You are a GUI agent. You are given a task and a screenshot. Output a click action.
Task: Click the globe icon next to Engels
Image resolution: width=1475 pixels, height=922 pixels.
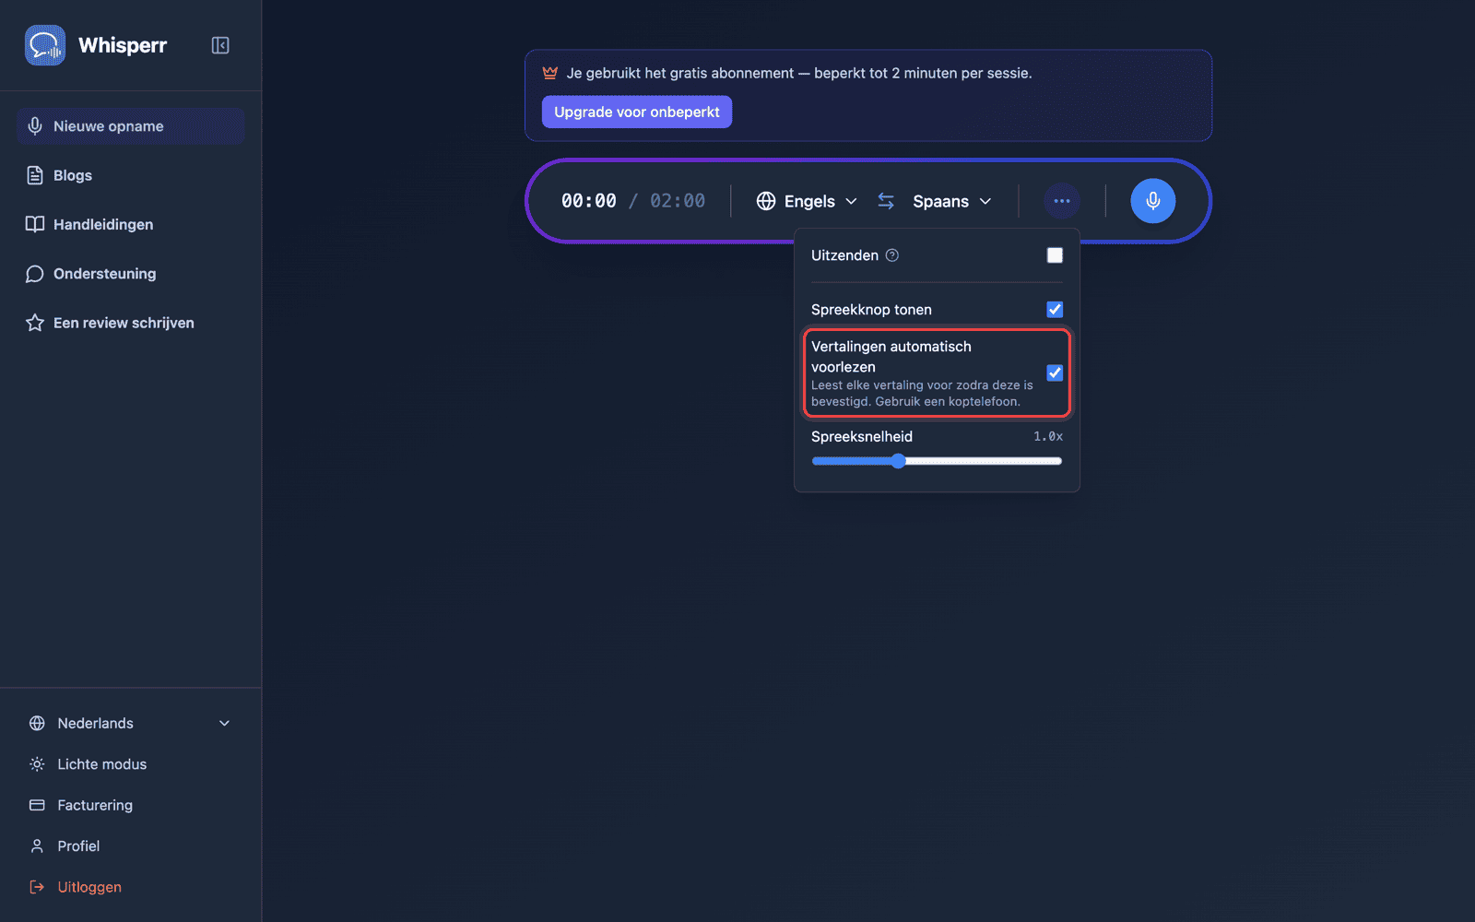pos(766,201)
